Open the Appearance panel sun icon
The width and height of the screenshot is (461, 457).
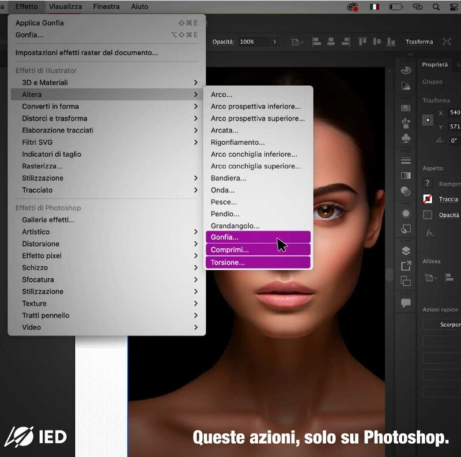point(406,213)
